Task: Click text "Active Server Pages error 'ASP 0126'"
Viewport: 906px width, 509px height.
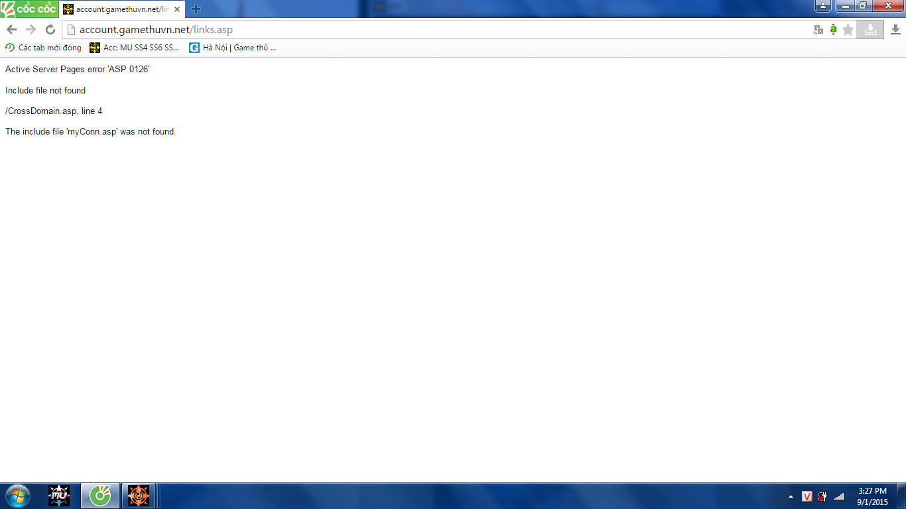Action: click(78, 69)
